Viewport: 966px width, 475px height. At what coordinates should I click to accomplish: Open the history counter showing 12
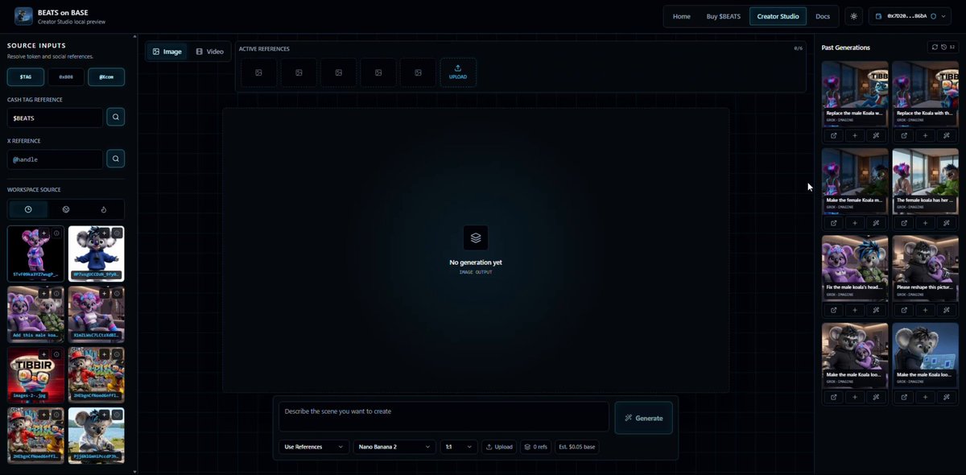948,47
